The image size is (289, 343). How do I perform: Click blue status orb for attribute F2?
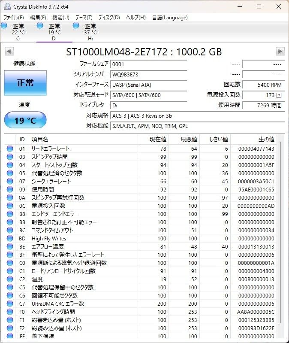(10, 328)
